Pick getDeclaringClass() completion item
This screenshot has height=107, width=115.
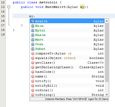point(67,67)
